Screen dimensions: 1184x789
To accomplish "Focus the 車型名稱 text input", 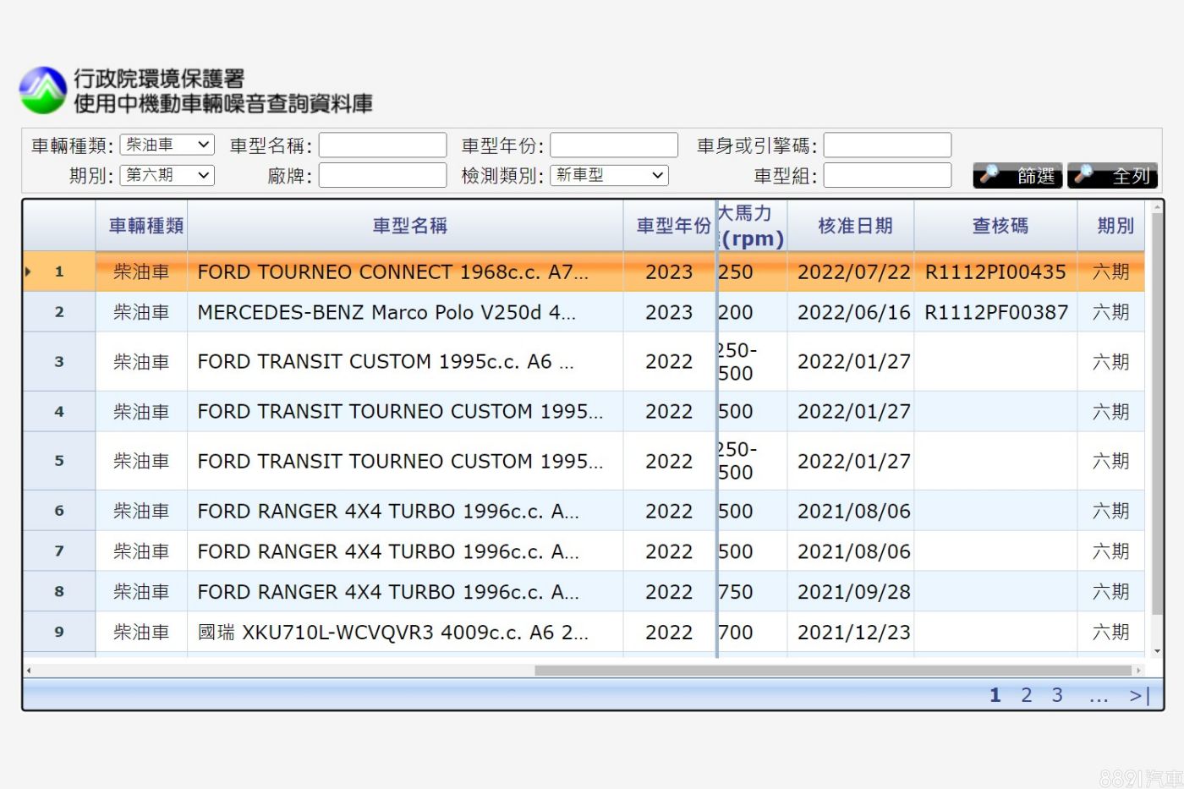I will click(382, 145).
